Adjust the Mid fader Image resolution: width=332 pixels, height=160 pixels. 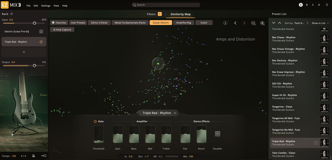pos(150,134)
